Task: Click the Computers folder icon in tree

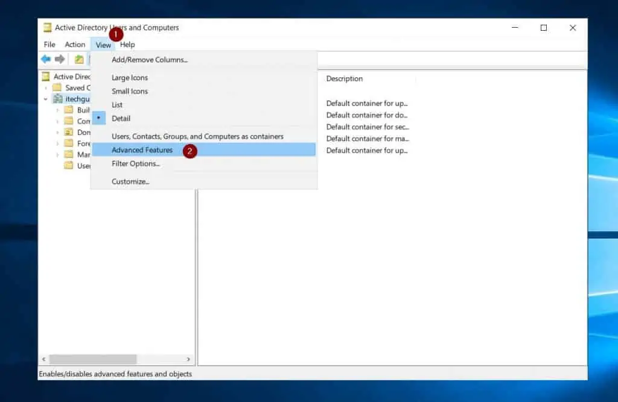Action: (69, 121)
